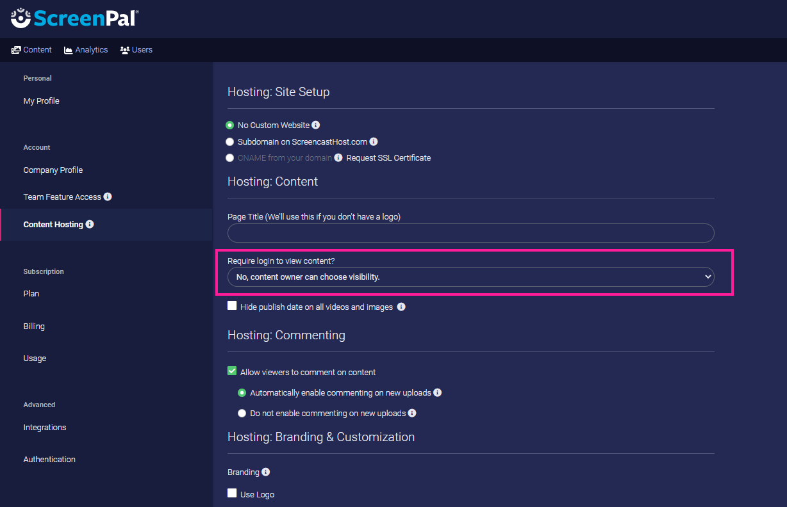Click the Account section label in sidebar
The image size is (787, 507).
coord(37,147)
